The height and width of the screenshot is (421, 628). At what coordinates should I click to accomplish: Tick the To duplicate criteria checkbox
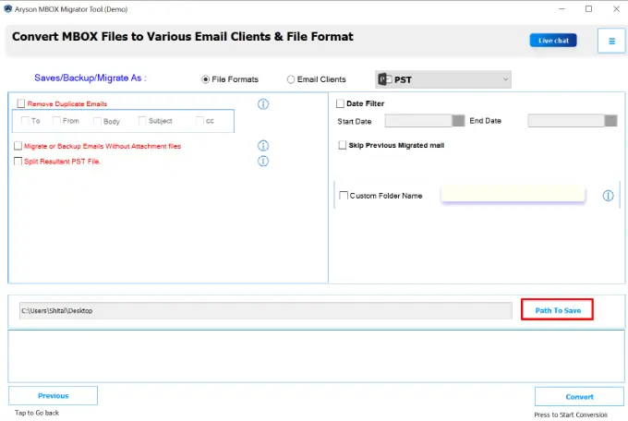click(25, 121)
